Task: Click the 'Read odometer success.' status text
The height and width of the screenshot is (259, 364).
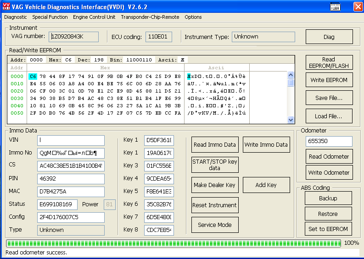Action: (36, 252)
